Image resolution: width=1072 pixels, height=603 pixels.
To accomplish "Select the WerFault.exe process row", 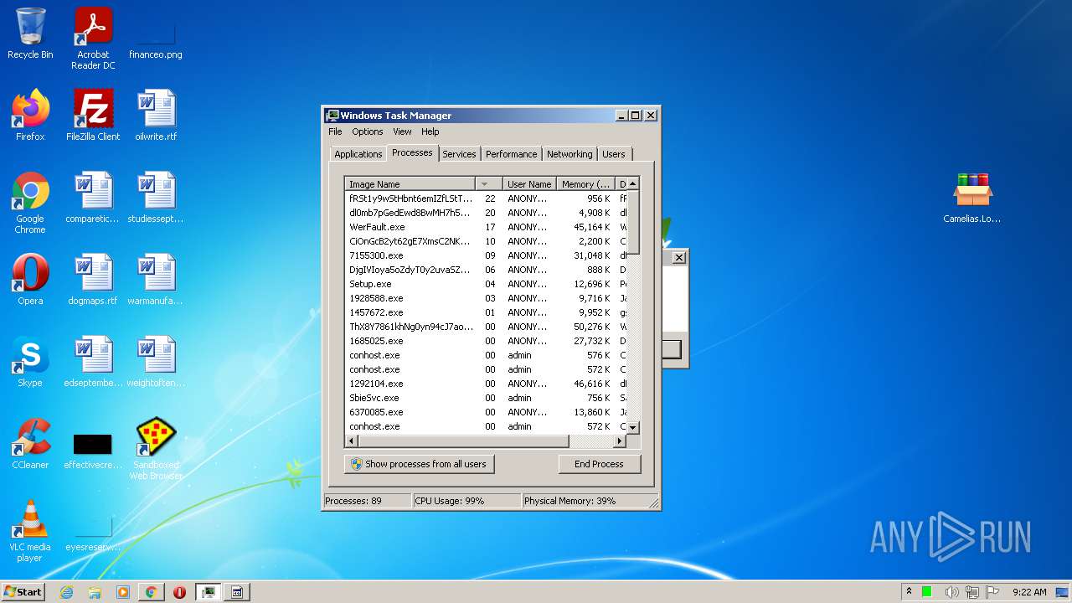I will pyautogui.click(x=486, y=227).
